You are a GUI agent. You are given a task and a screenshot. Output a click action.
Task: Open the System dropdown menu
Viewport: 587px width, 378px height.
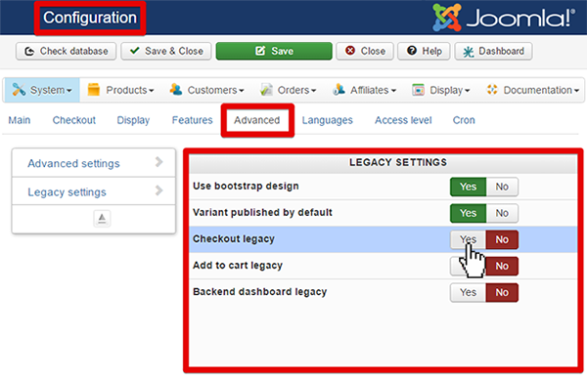[x=42, y=90]
